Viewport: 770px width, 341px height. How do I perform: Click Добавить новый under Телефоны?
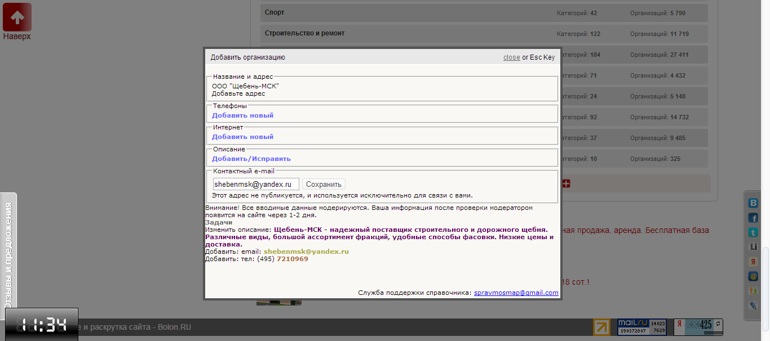point(242,115)
